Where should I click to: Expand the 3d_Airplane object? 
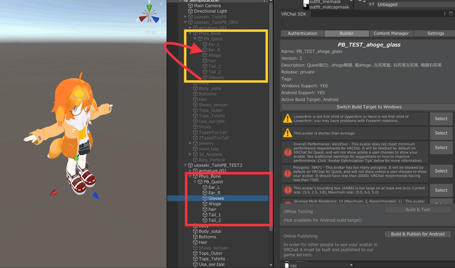point(190,154)
